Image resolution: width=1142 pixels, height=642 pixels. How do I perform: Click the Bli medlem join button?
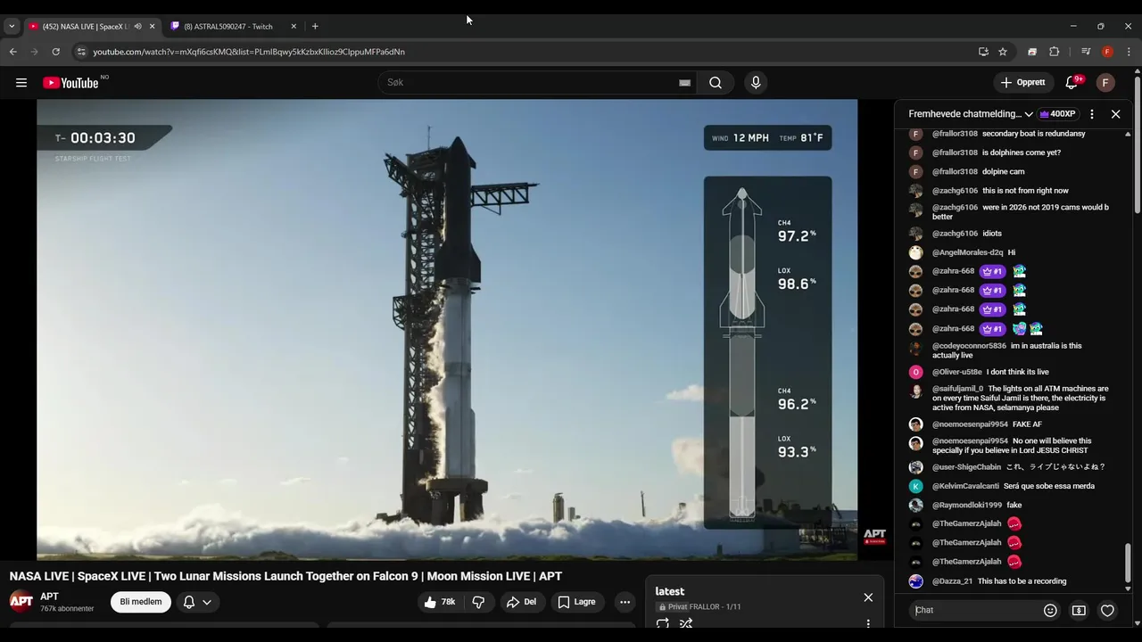pos(141,602)
